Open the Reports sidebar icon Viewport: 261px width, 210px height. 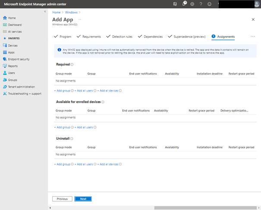(x=5, y=66)
